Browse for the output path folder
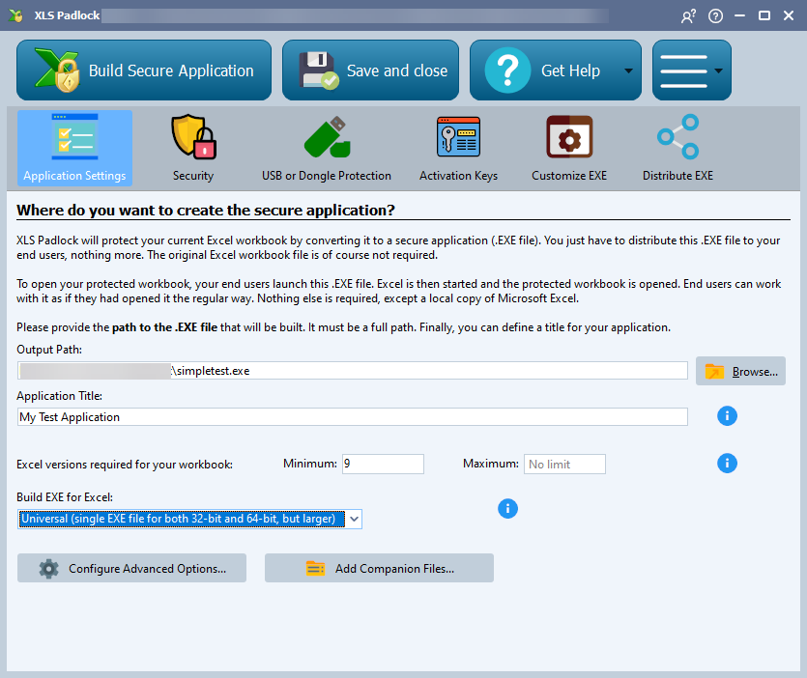Image resolution: width=807 pixels, height=678 pixels. click(740, 371)
